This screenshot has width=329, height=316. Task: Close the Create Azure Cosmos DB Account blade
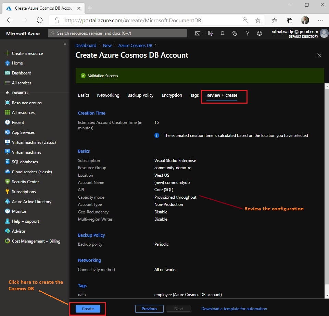click(319, 55)
